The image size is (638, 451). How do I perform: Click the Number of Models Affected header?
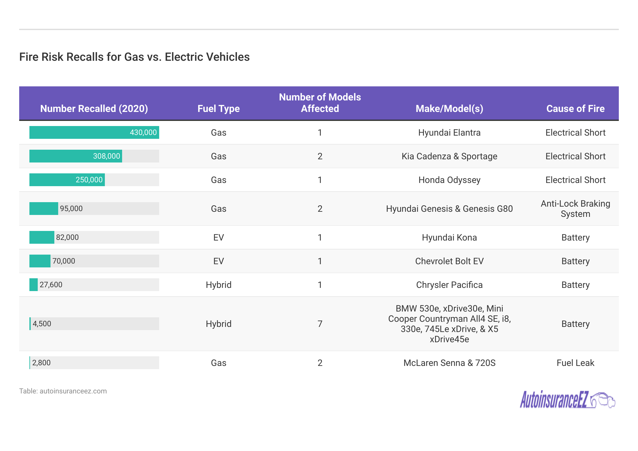[x=320, y=103]
